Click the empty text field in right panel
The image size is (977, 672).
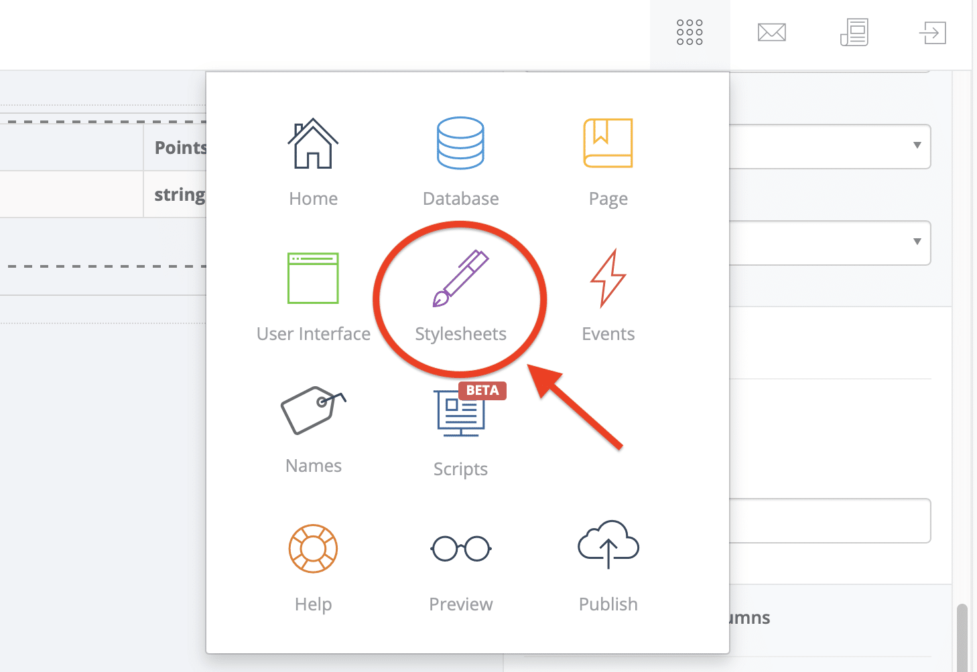pos(830,521)
